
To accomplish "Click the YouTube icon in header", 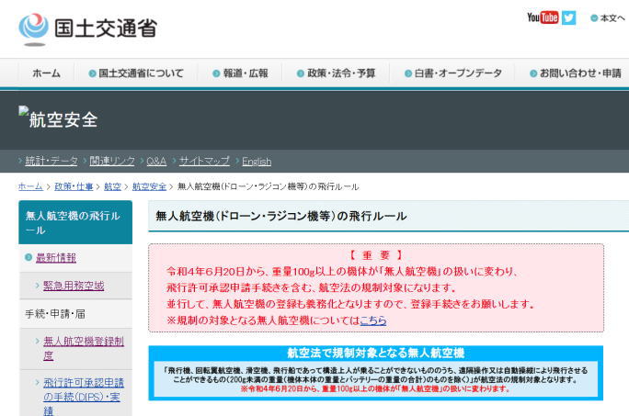I will pyautogui.click(x=542, y=17).
